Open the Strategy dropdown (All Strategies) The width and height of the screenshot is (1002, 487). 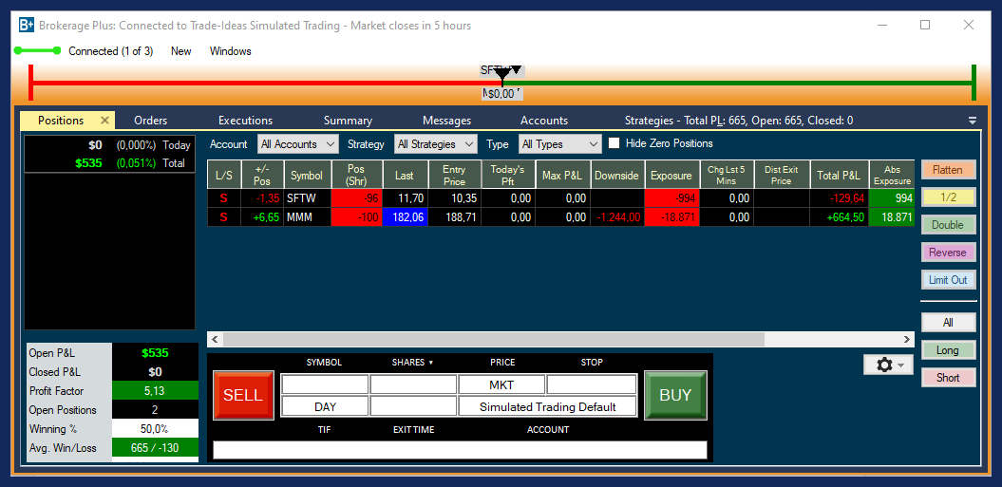point(436,144)
